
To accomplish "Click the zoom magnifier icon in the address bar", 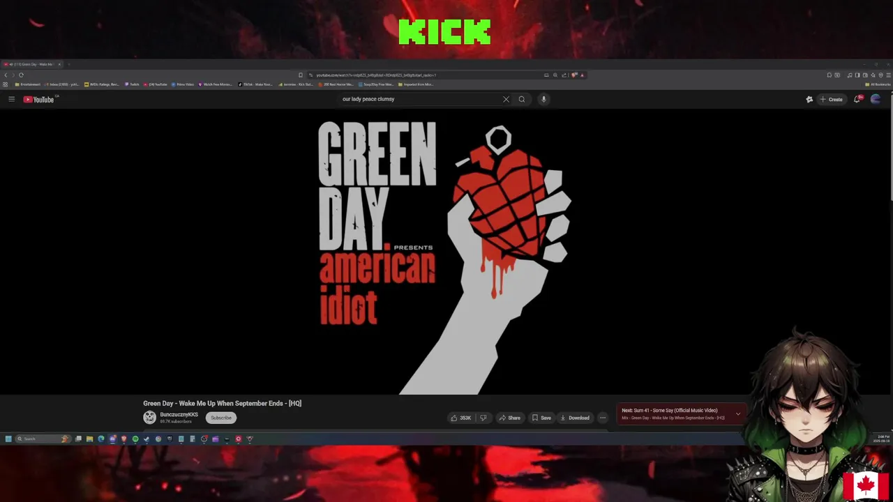I will coord(555,75).
